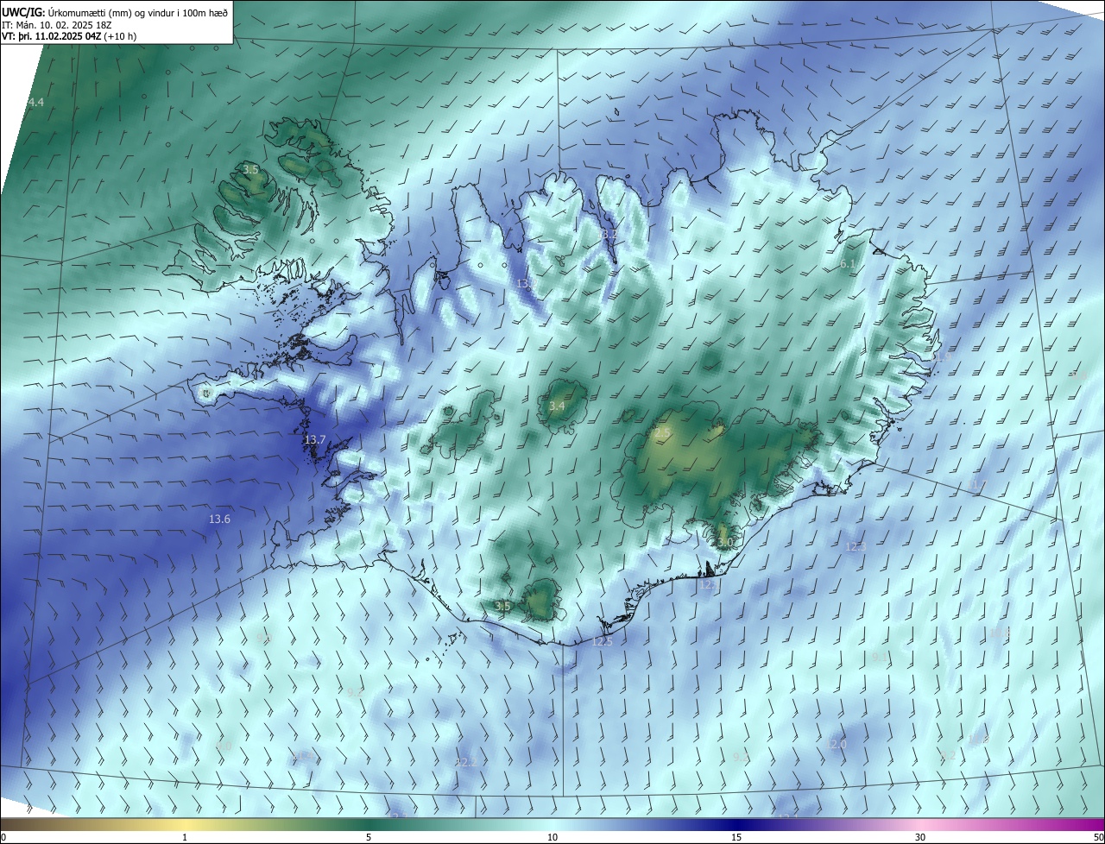Click the 3.2 value label
Screen dimensions: 1105x844
pyautogui.click(x=609, y=235)
